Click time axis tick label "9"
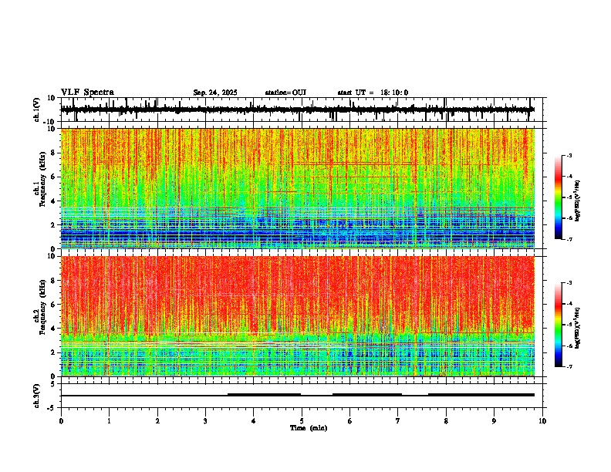Image resolution: width=611 pixels, height=472 pixels. [x=494, y=421]
